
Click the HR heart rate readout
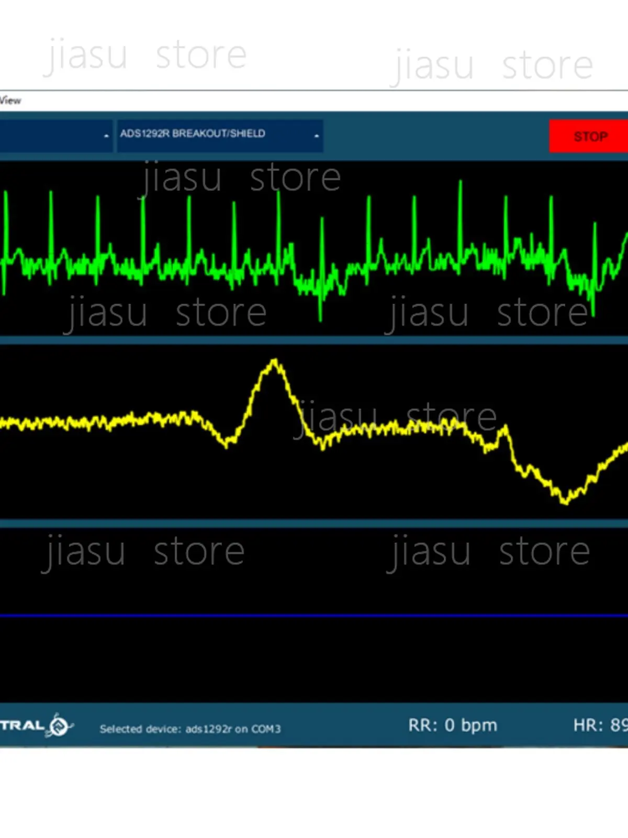point(600,725)
